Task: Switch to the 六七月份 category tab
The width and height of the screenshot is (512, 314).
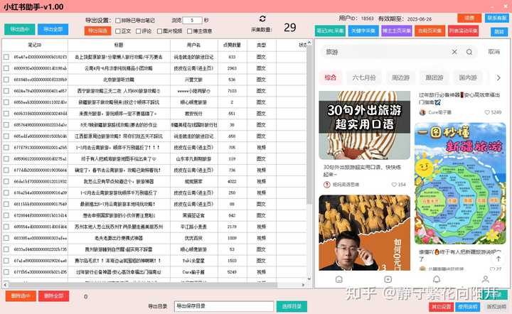Action: click(363, 77)
